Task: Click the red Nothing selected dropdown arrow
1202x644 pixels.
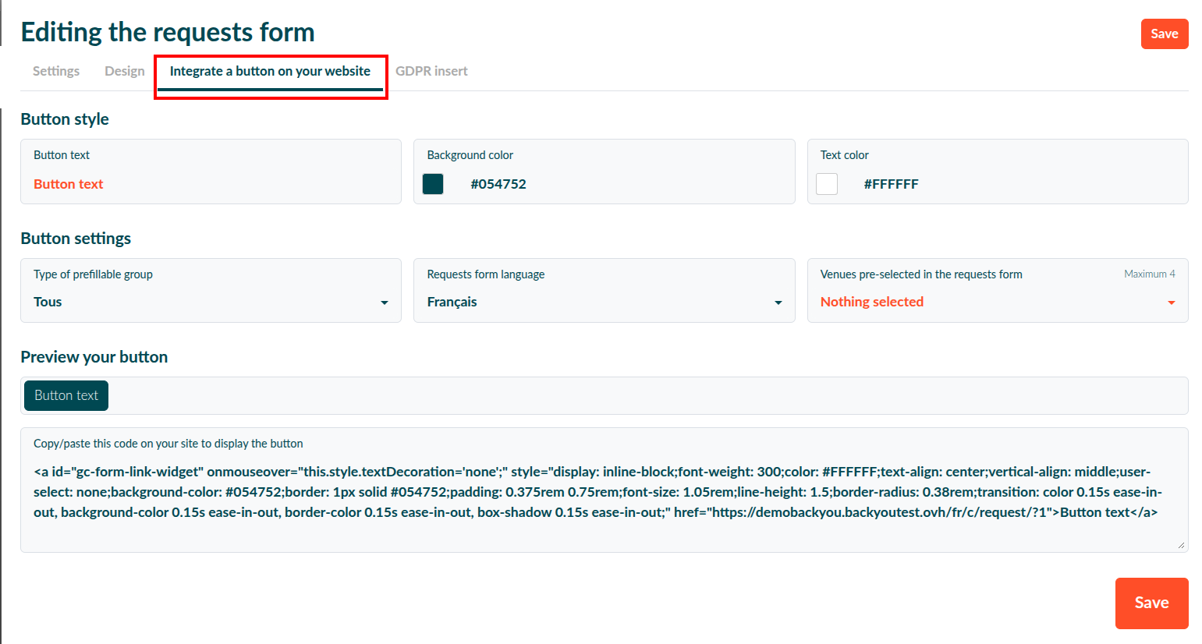Action: (x=1172, y=303)
